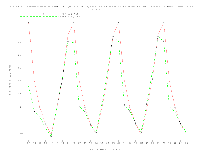Viewport: 203px width, 156px height.
Task: Click the x-axis tick label 21
Action: 68,143
